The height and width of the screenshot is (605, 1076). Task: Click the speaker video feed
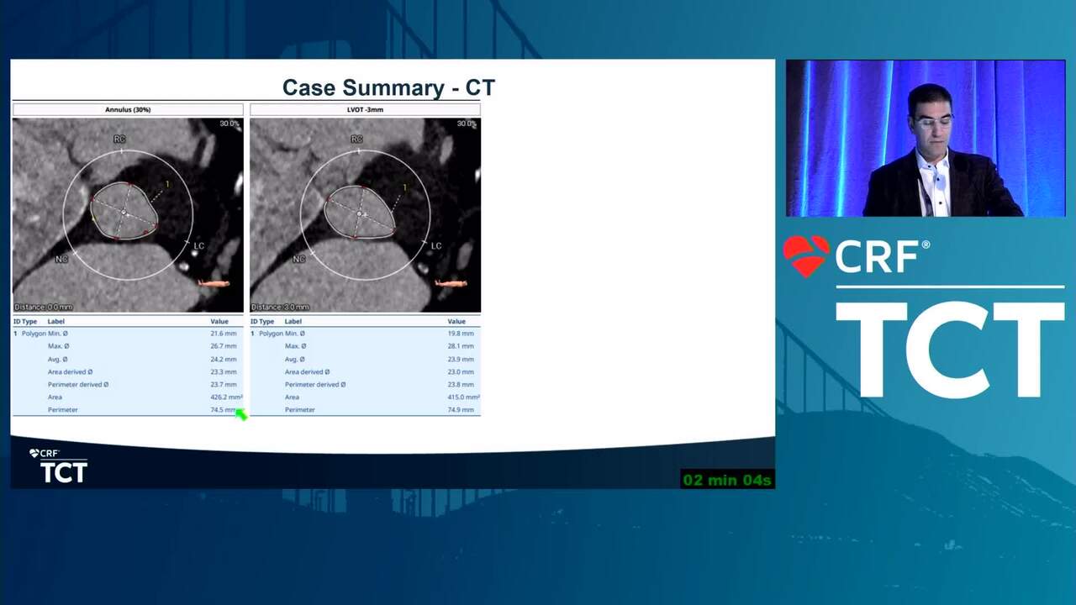coord(926,139)
